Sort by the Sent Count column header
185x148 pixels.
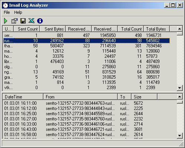(27, 29)
